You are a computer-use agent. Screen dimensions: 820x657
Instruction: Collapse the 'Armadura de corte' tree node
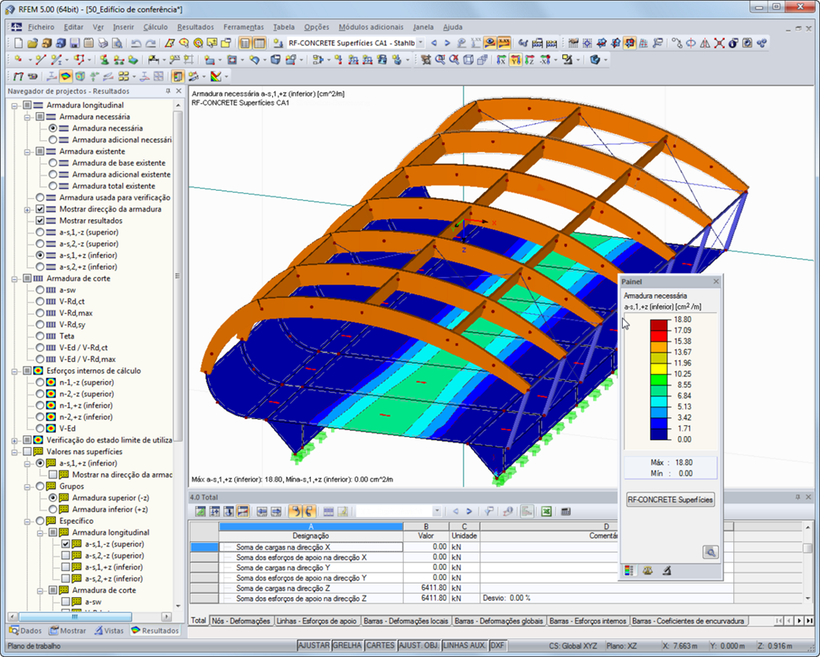click(14, 278)
